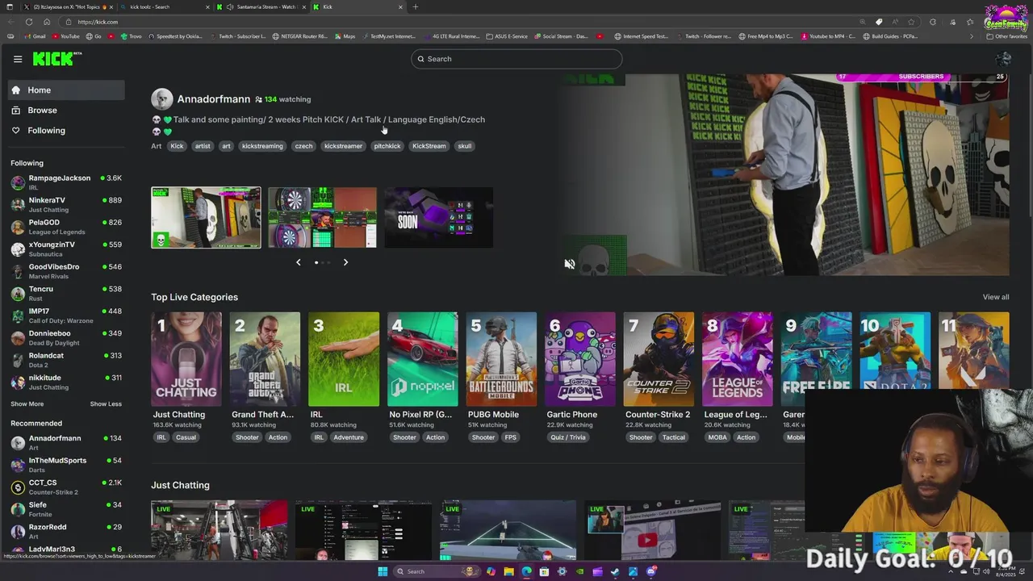Open RampageJackson in Following list
The image size is (1033, 581).
click(x=66, y=182)
